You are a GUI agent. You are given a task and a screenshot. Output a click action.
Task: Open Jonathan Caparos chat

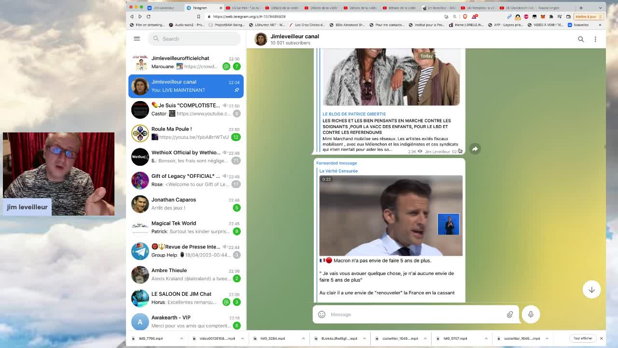coord(186,204)
